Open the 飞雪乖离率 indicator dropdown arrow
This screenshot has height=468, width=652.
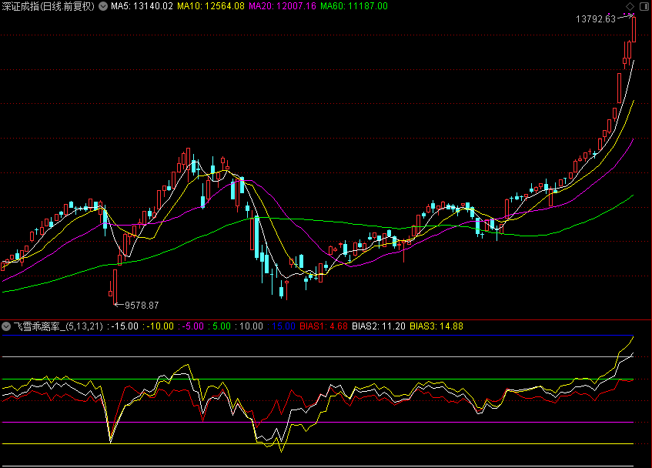pyautogui.click(x=6, y=326)
